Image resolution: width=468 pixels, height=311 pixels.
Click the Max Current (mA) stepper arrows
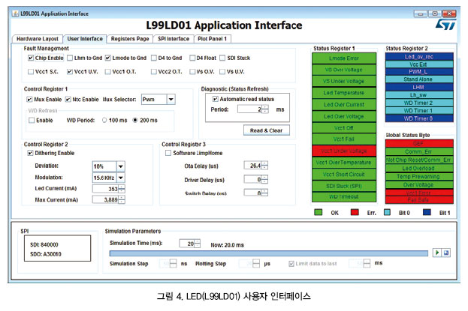(122, 199)
